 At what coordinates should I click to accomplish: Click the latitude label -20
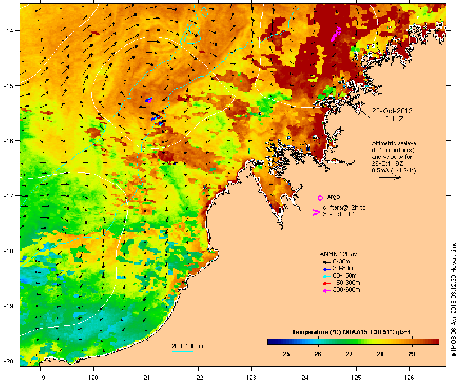point(8,361)
